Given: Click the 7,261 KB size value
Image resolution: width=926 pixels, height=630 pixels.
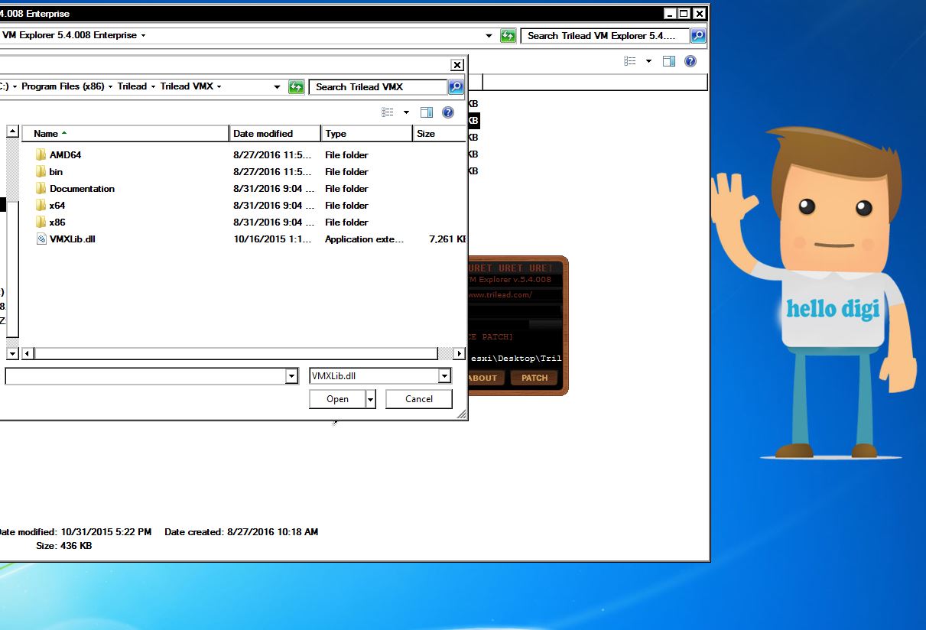Looking at the screenshot, I should [447, 239].
